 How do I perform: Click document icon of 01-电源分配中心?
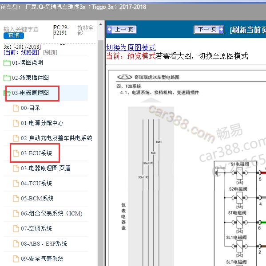16,123
